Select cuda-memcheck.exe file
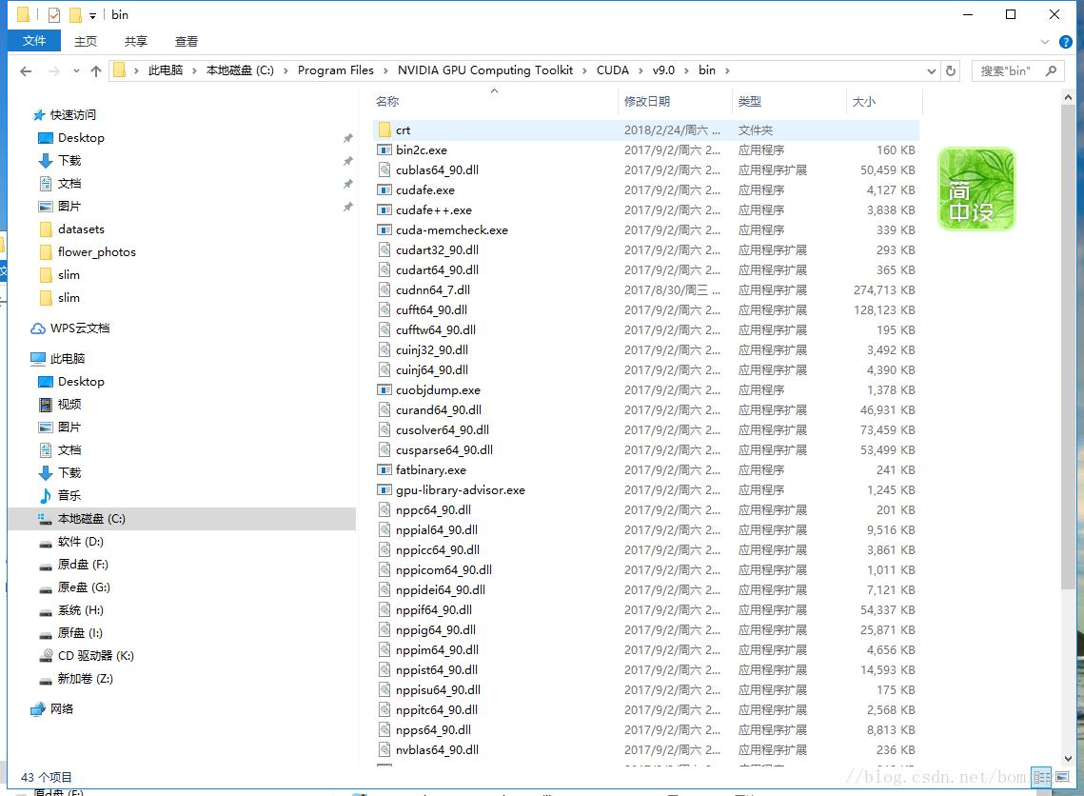Screen dimensions: 1084x796 (451, 229)
